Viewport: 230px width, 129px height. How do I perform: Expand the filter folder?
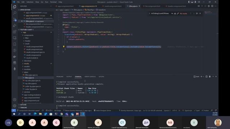24,38
